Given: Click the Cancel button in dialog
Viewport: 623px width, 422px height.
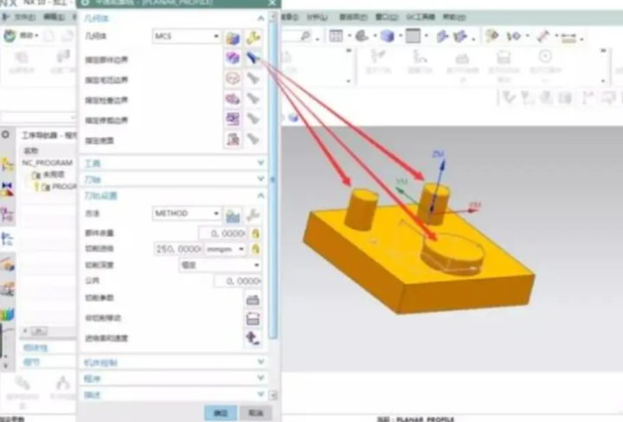Looking at the screenshot, I should [256, 412].
